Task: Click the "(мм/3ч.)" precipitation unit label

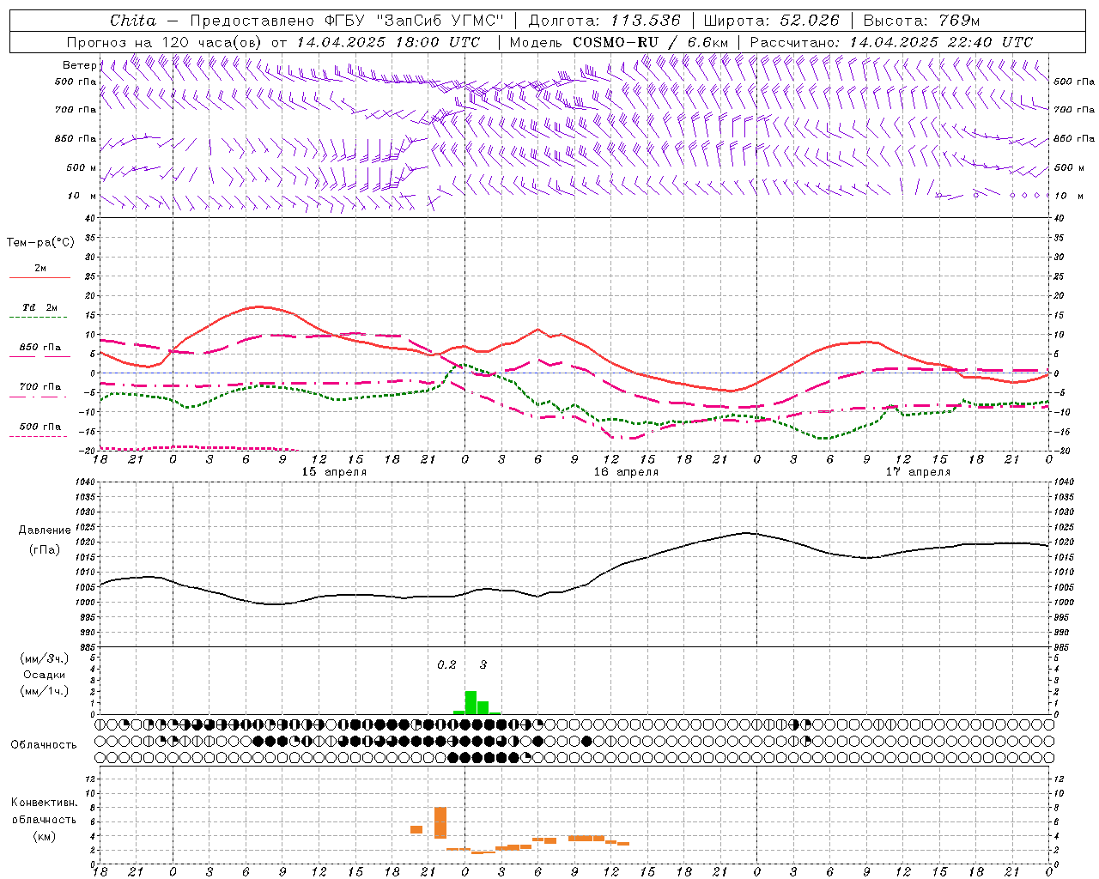Action: click(45, 659)
